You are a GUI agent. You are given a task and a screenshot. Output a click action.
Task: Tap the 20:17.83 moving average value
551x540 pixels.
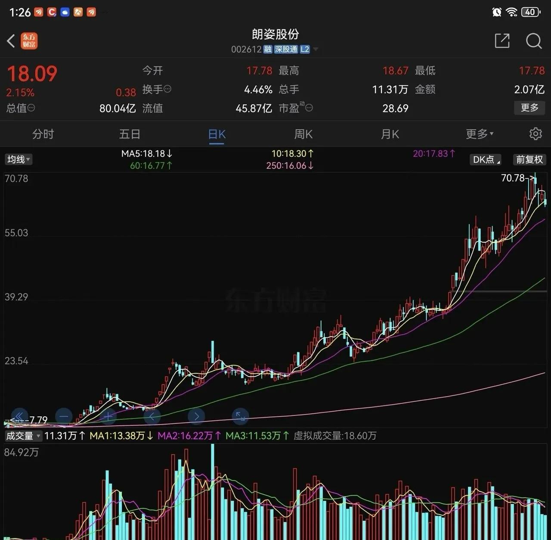point(434,153)
